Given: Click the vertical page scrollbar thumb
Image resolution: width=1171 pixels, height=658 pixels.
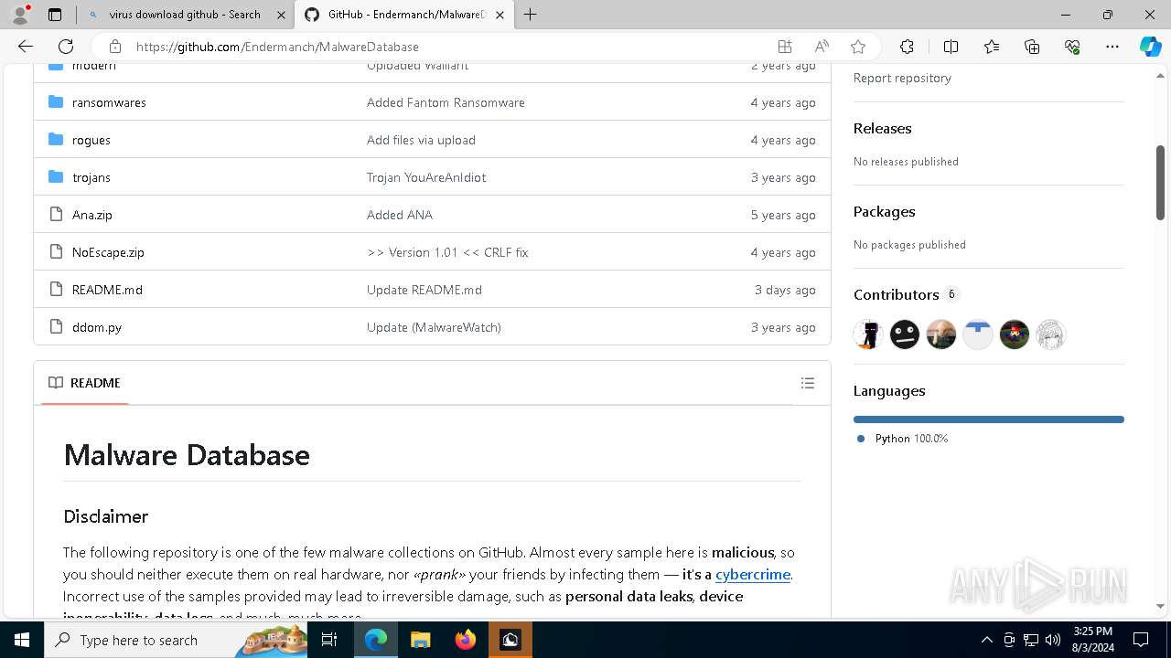Looking at the screenshot, I should pyautogui.click(x=1160, y=182).
